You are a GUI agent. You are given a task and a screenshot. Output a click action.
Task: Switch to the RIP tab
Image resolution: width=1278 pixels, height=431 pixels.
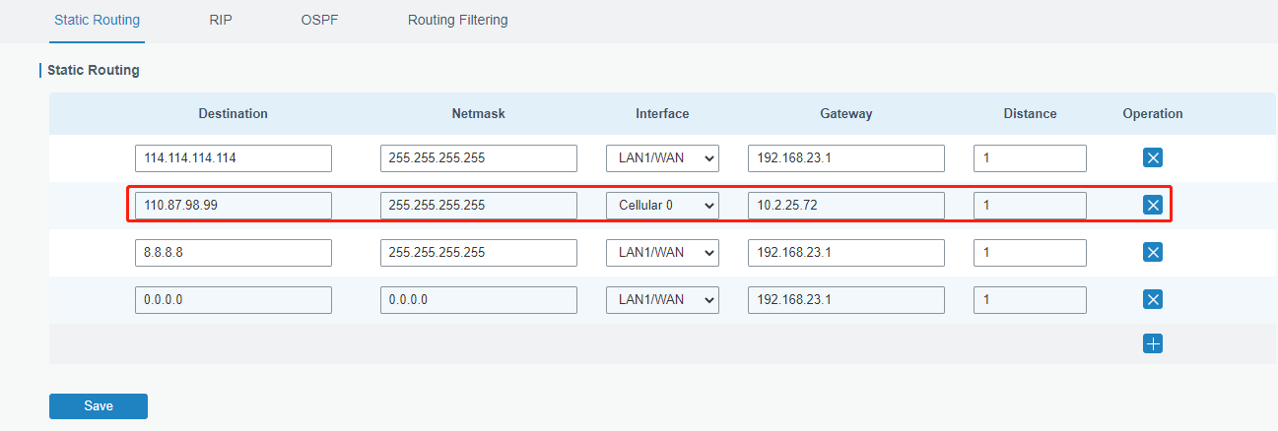221,20
